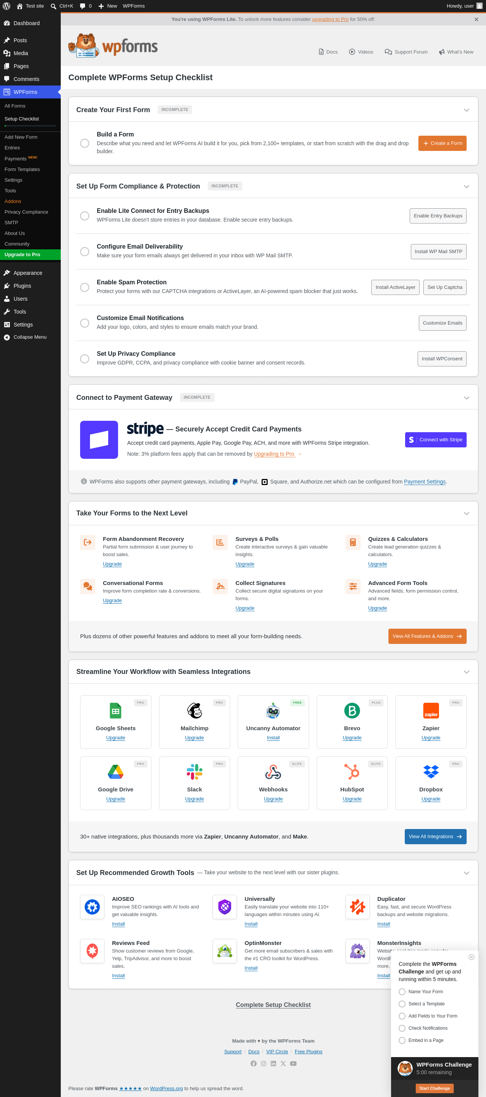Check the Build a Form circle

click(x=85, y=143)
